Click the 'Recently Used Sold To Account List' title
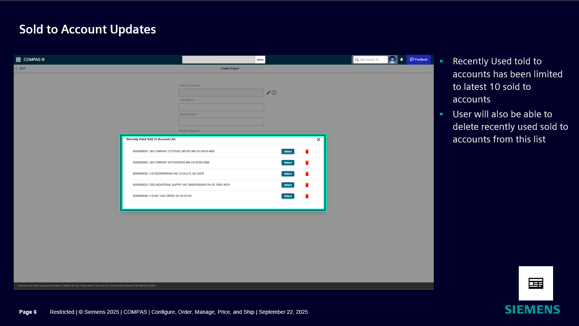 click(151, 139)
